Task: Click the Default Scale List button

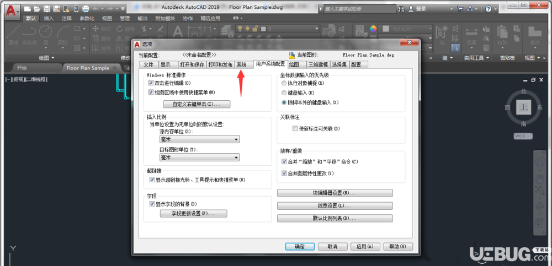Action: (335, 218)
